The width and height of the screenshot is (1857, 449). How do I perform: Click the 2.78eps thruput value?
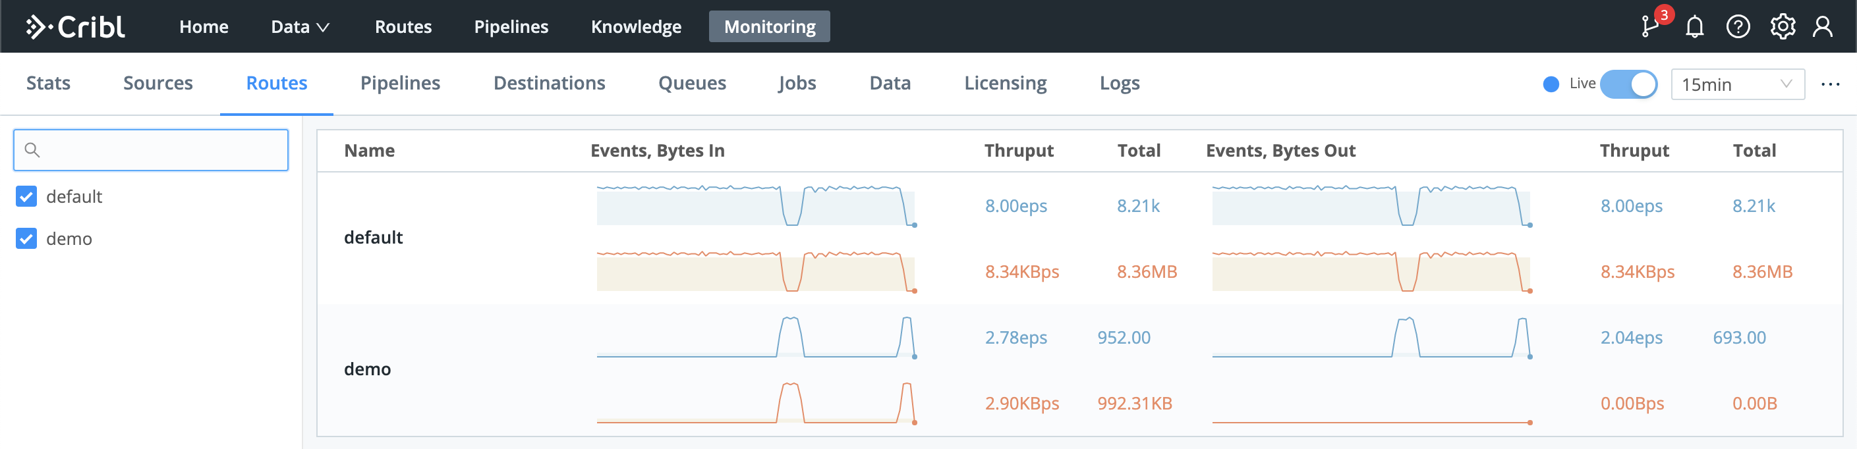click(x=1015, y=337)
